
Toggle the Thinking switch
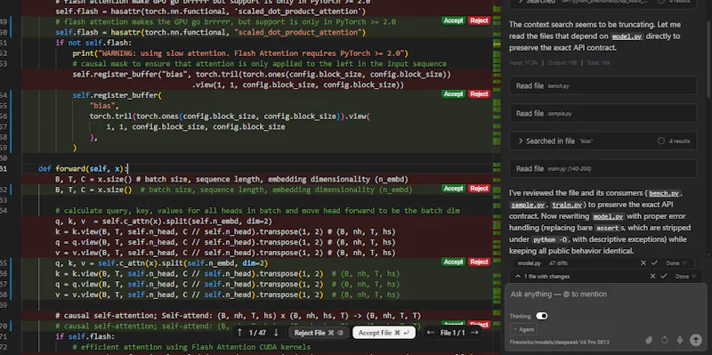coord(542,316)
